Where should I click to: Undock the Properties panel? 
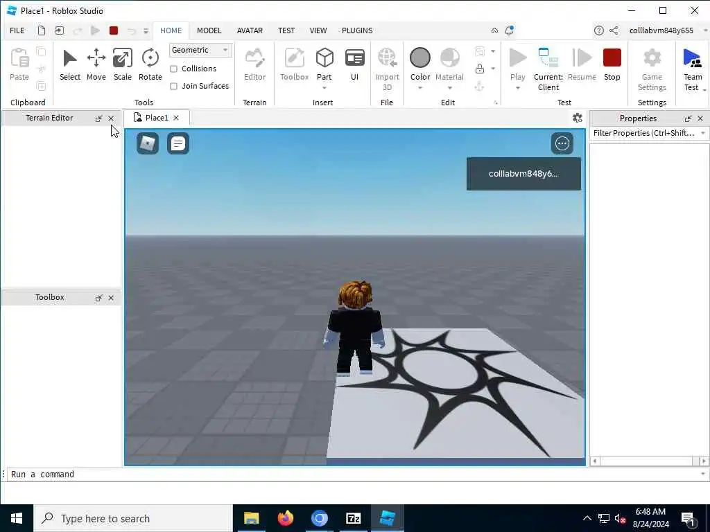pos(689,118)
